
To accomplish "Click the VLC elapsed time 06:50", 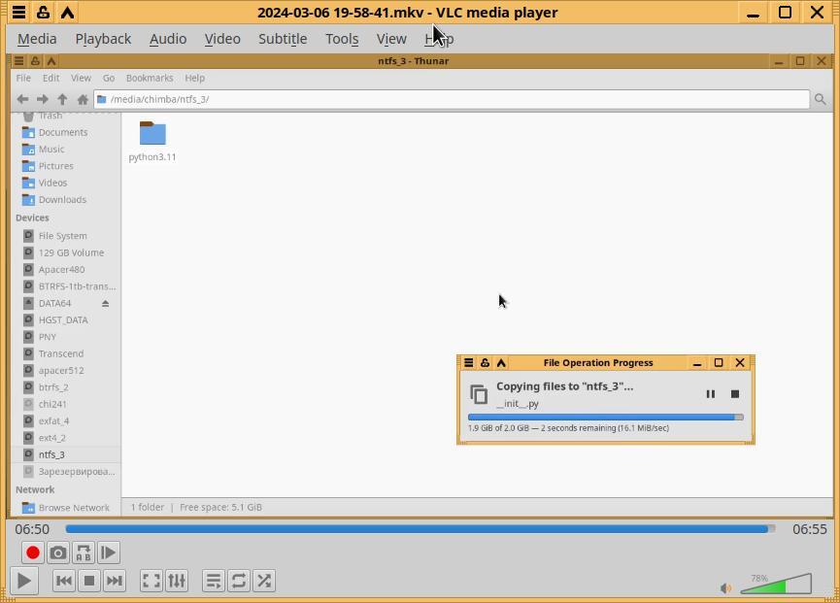I will (x=32, y=529).
